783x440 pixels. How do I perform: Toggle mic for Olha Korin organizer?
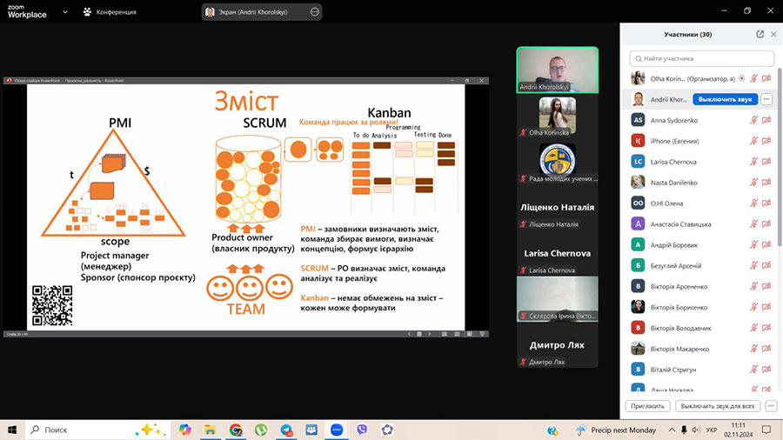(753, 78)
